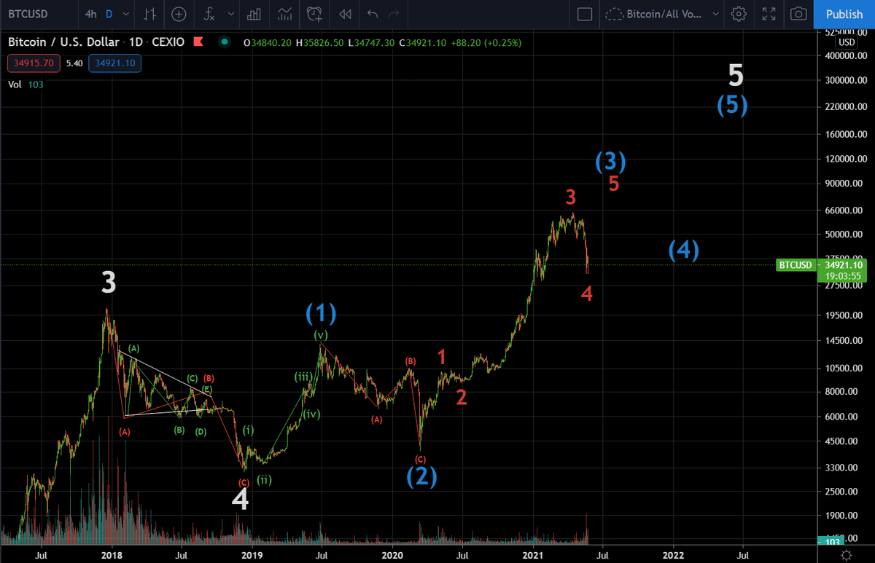Select the red wave label 4 below current price
The height and width of the screenshot is (563, 875).
click(587, 294)
